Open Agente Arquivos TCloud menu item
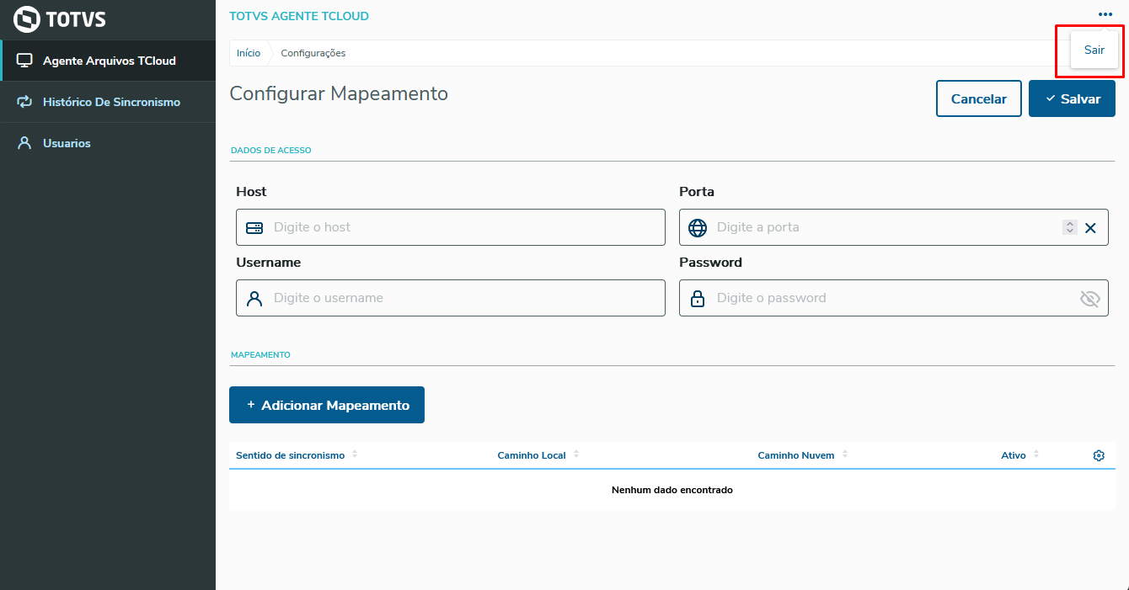This screenshot has height=590, width=1129. (108, 61)
